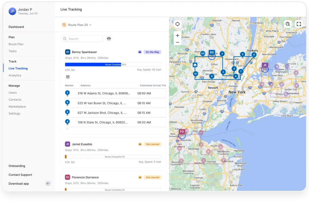Click the FD driver marker on map

pos(182,132)
